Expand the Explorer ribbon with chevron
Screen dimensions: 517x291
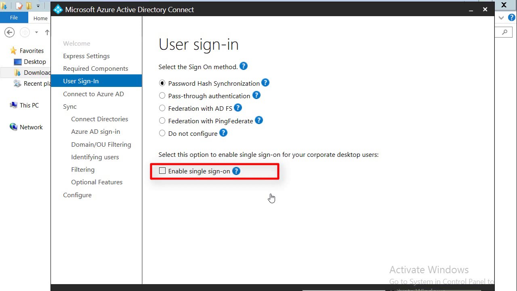[x=501, y=18]
